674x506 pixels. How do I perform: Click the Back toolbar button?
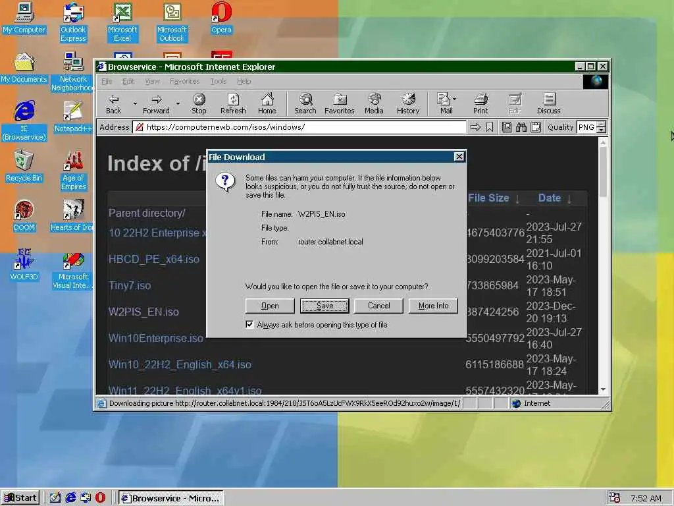pyautogui.click(x=113, y=103)
